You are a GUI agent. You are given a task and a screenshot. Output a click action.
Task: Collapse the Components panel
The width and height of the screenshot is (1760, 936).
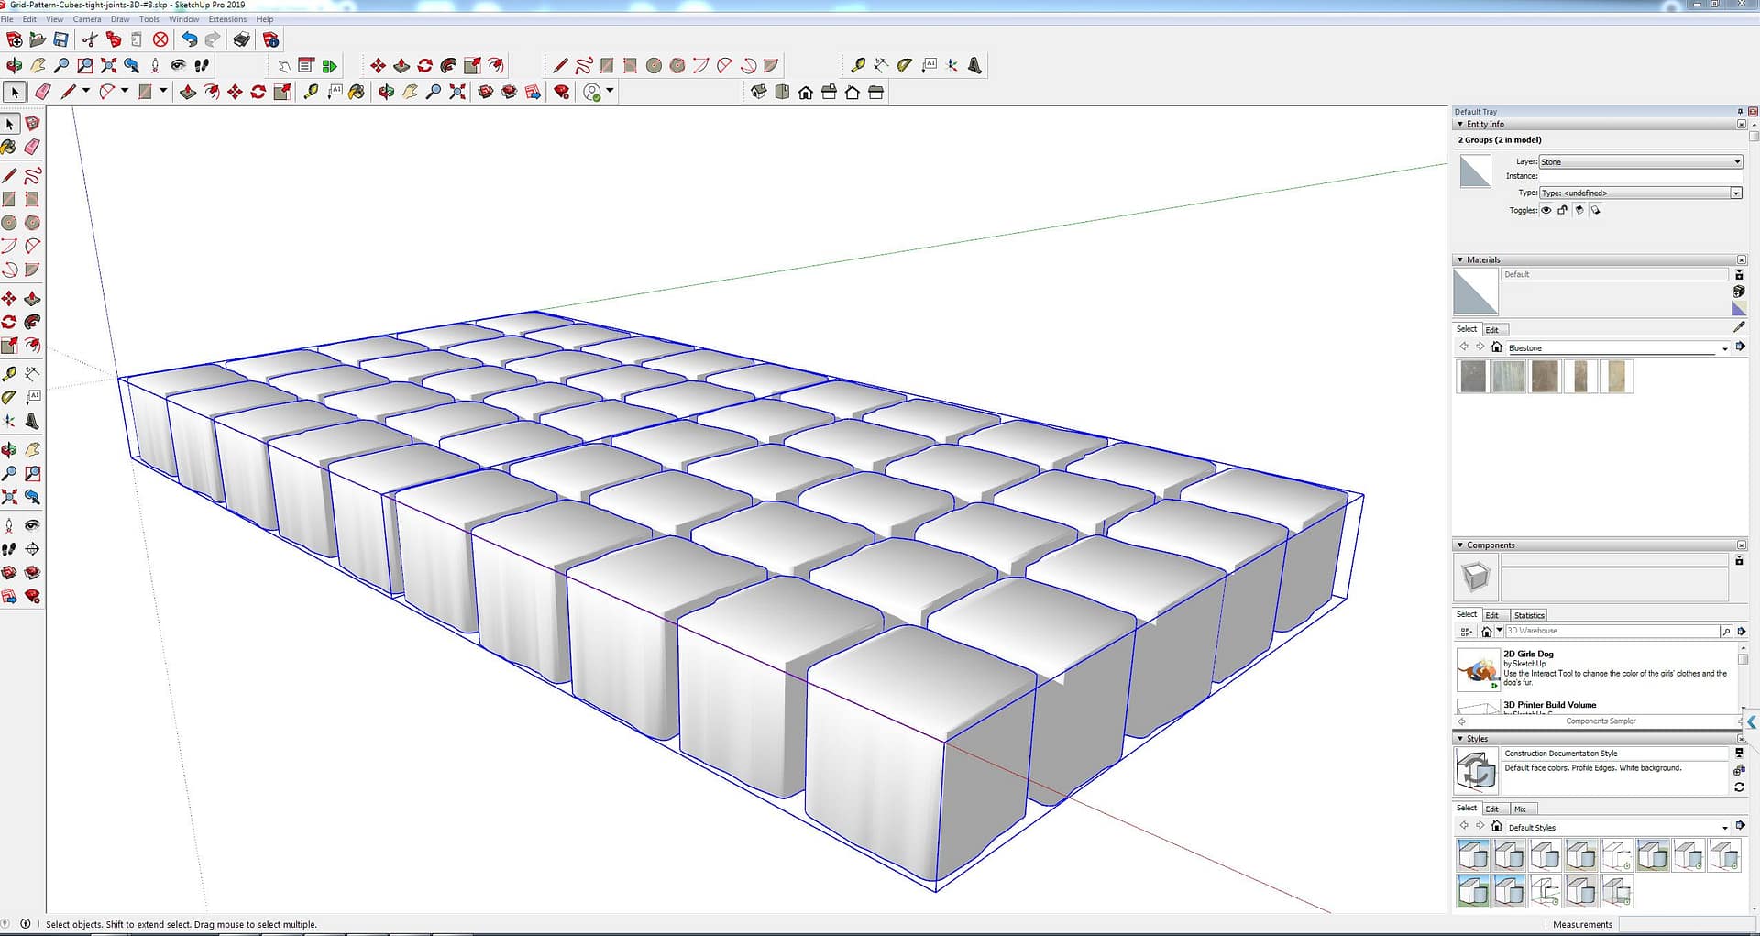coord(1460,545)
